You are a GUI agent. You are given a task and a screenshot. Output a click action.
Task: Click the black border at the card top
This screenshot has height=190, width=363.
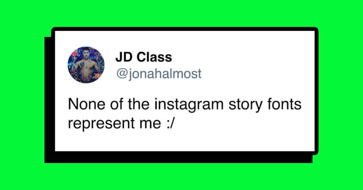pos(185,29)
